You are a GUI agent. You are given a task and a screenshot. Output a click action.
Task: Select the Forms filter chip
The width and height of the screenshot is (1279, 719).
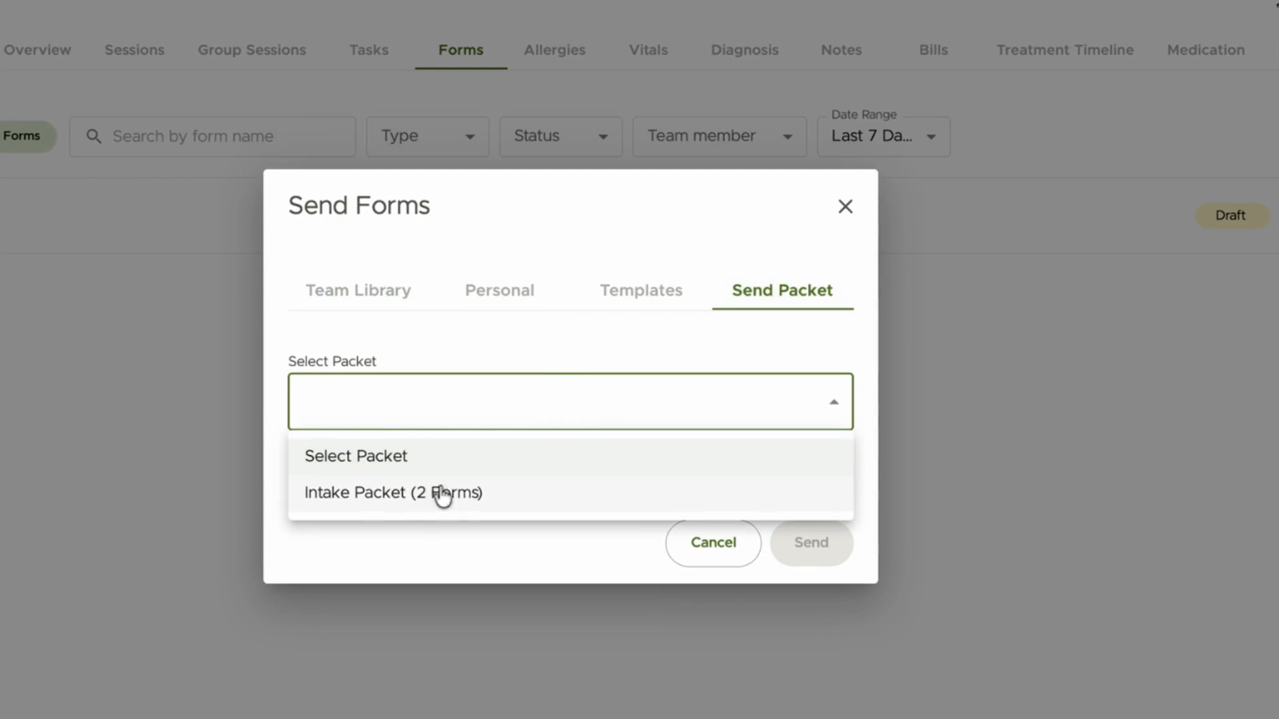[x=25, y=136]
